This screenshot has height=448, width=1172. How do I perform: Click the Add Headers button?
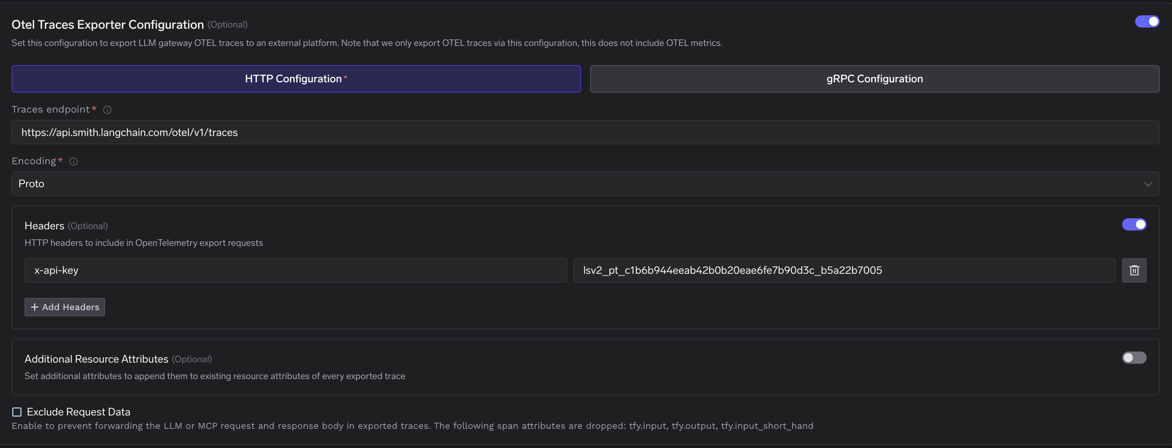click(x=64, y=307)
